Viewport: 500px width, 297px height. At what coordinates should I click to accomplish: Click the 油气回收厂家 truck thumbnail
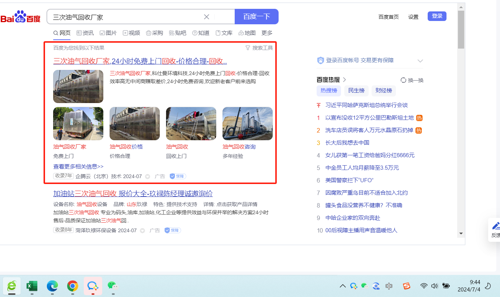[x=78, y=124]
